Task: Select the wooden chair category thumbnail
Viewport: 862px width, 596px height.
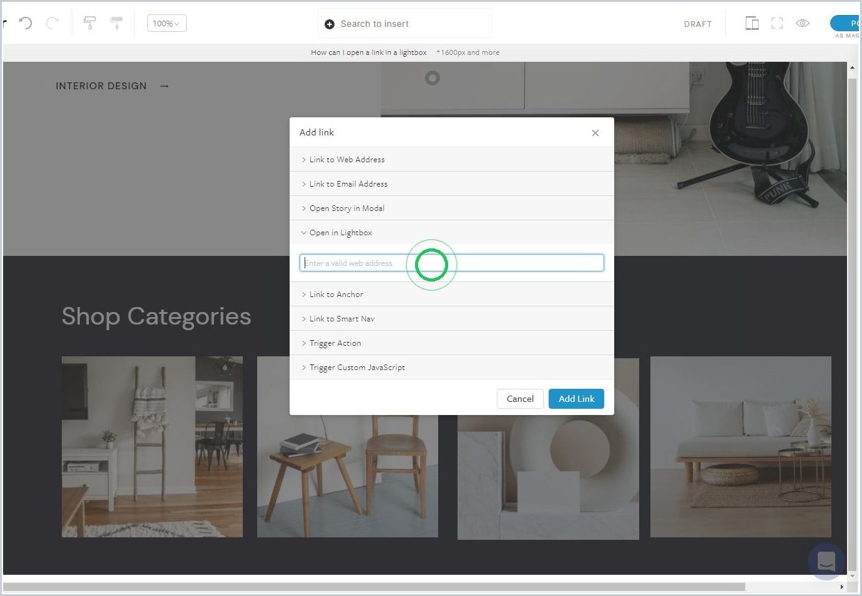Action: coord(348,447)
